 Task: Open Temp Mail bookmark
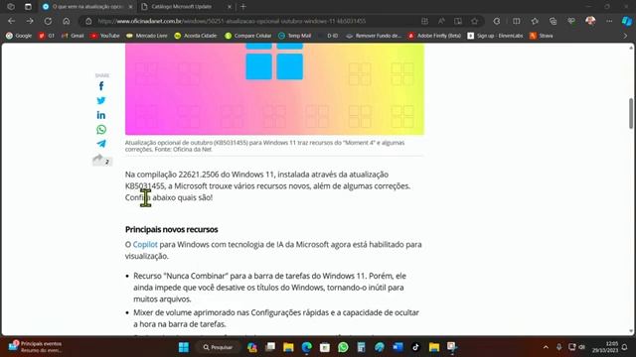(x=295, y=36)
